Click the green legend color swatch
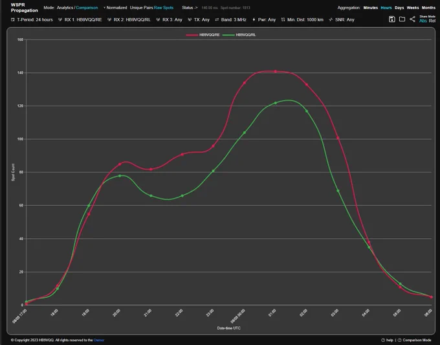This screenshot has width=440, height=345. click(228, 35)
